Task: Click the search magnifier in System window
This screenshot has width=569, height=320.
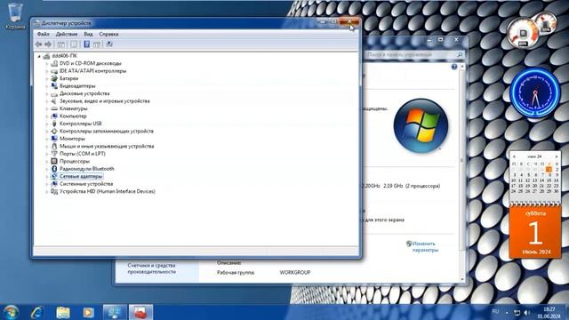Action: [x=460, y=55]
